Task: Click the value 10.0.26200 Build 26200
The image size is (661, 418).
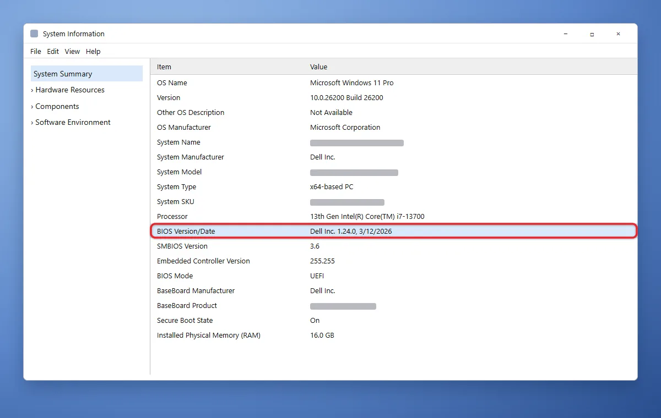Action: (346, 97)
